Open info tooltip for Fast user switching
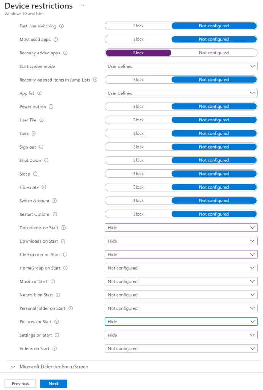Screen dimensions: 263x390 click(x=61, y=26)
